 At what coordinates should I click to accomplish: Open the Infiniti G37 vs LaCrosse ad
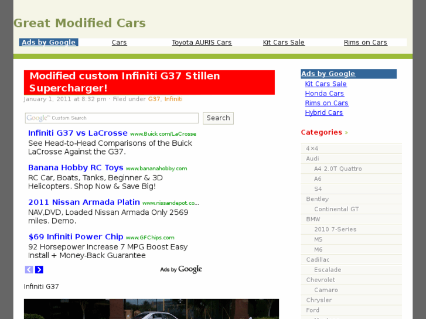tap(78, 133)
